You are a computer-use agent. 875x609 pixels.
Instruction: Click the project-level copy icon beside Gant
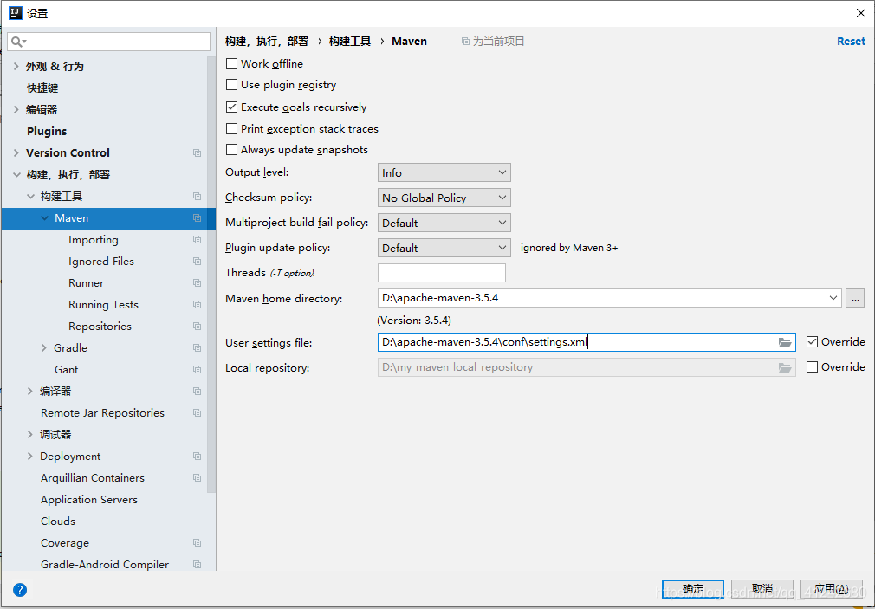(197, 370)
